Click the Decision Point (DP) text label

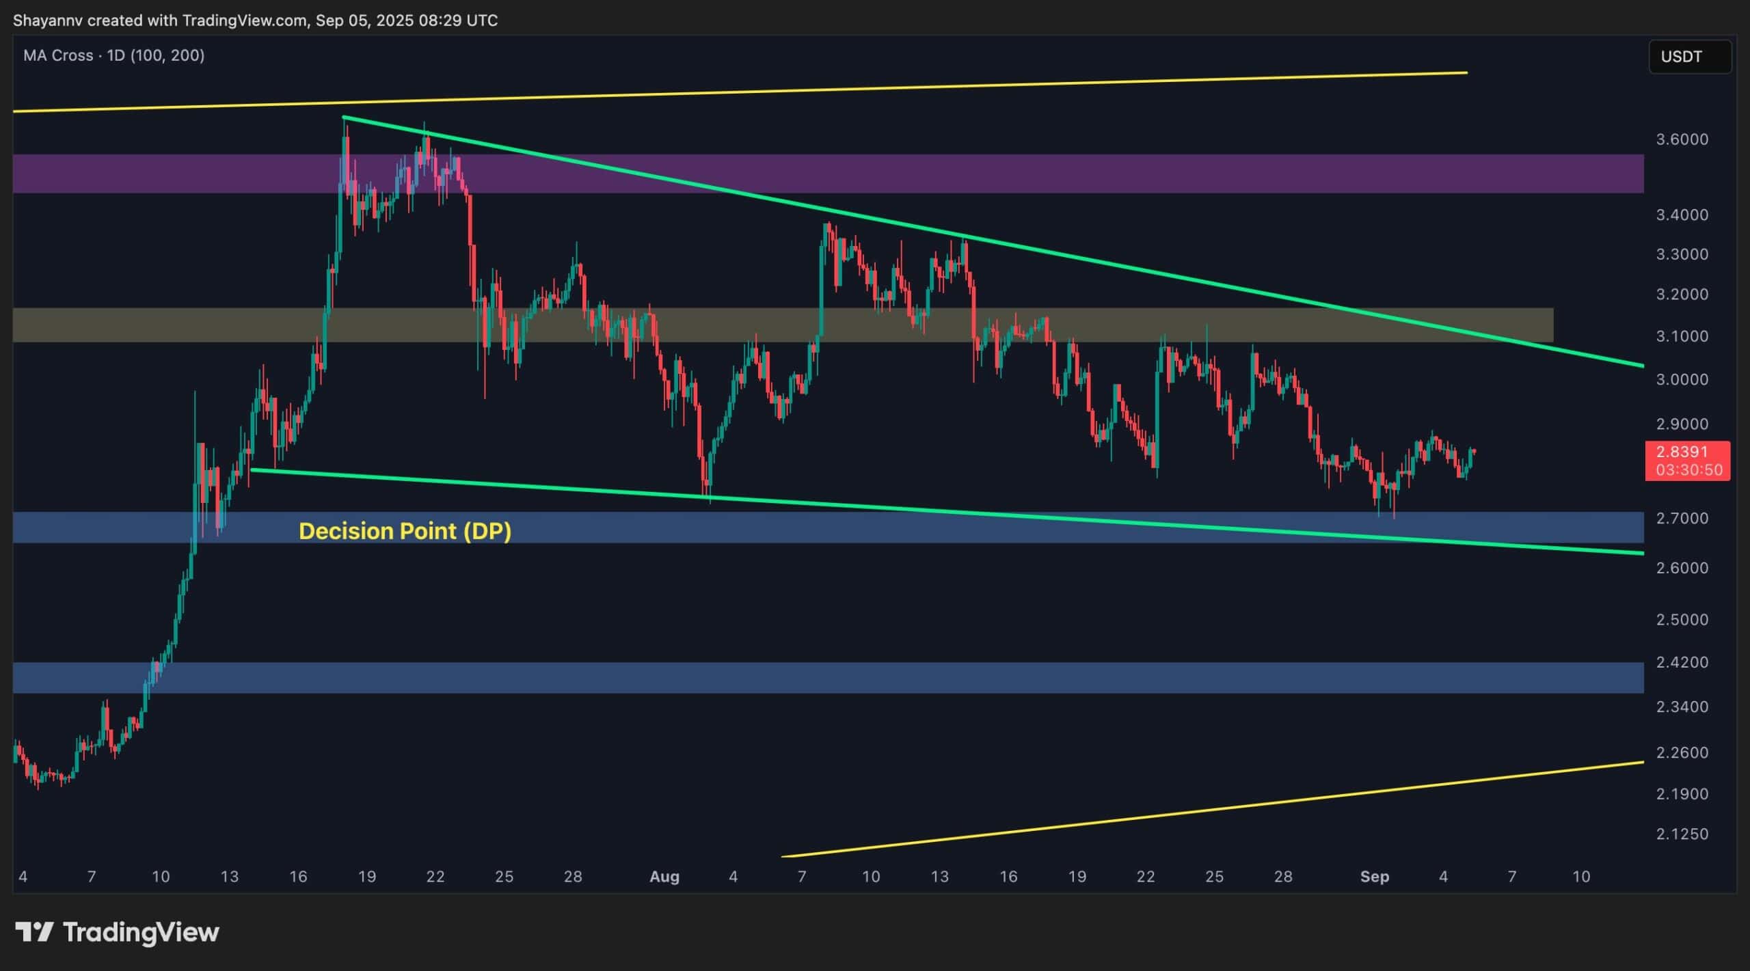click(x=405, y=531)
